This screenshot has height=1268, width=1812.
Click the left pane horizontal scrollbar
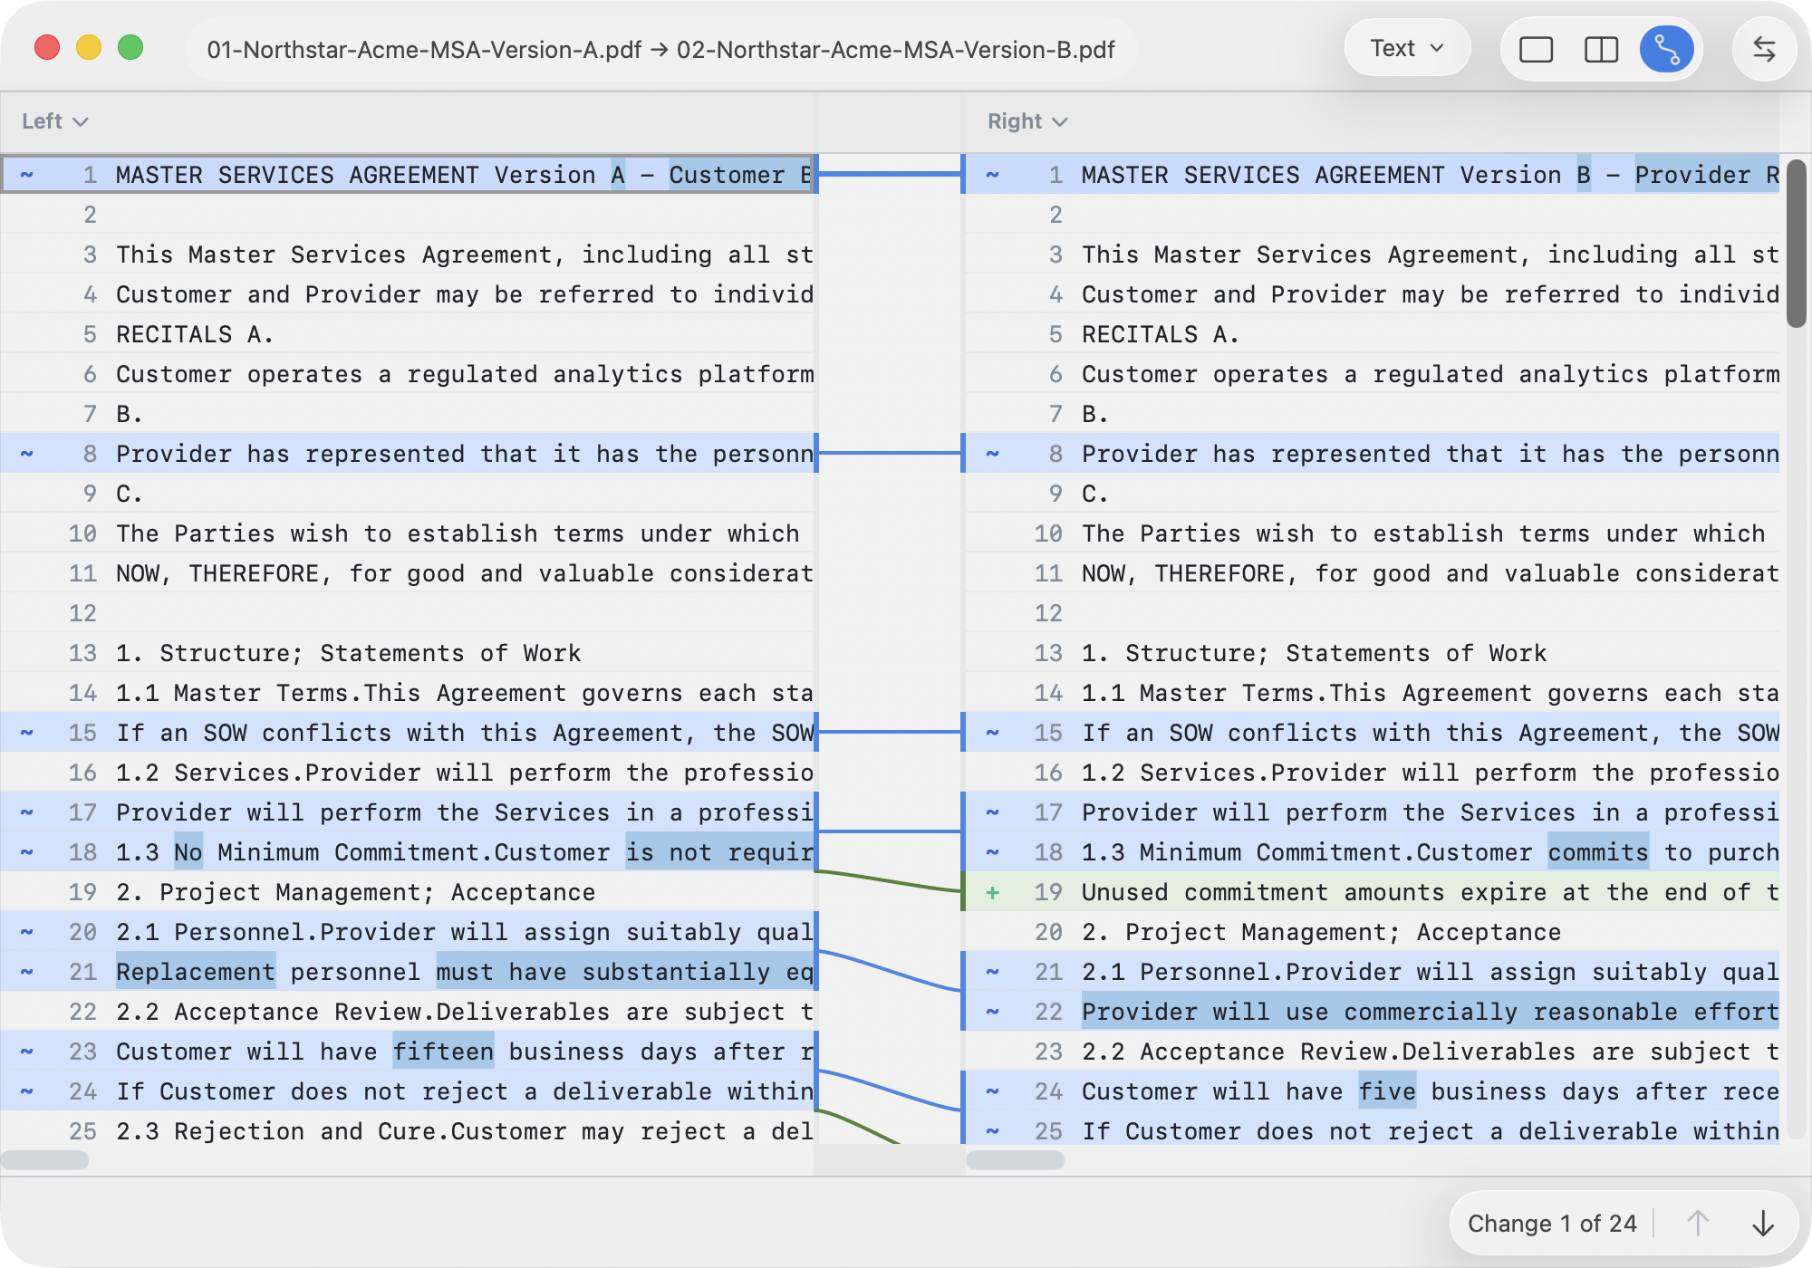45,1160
